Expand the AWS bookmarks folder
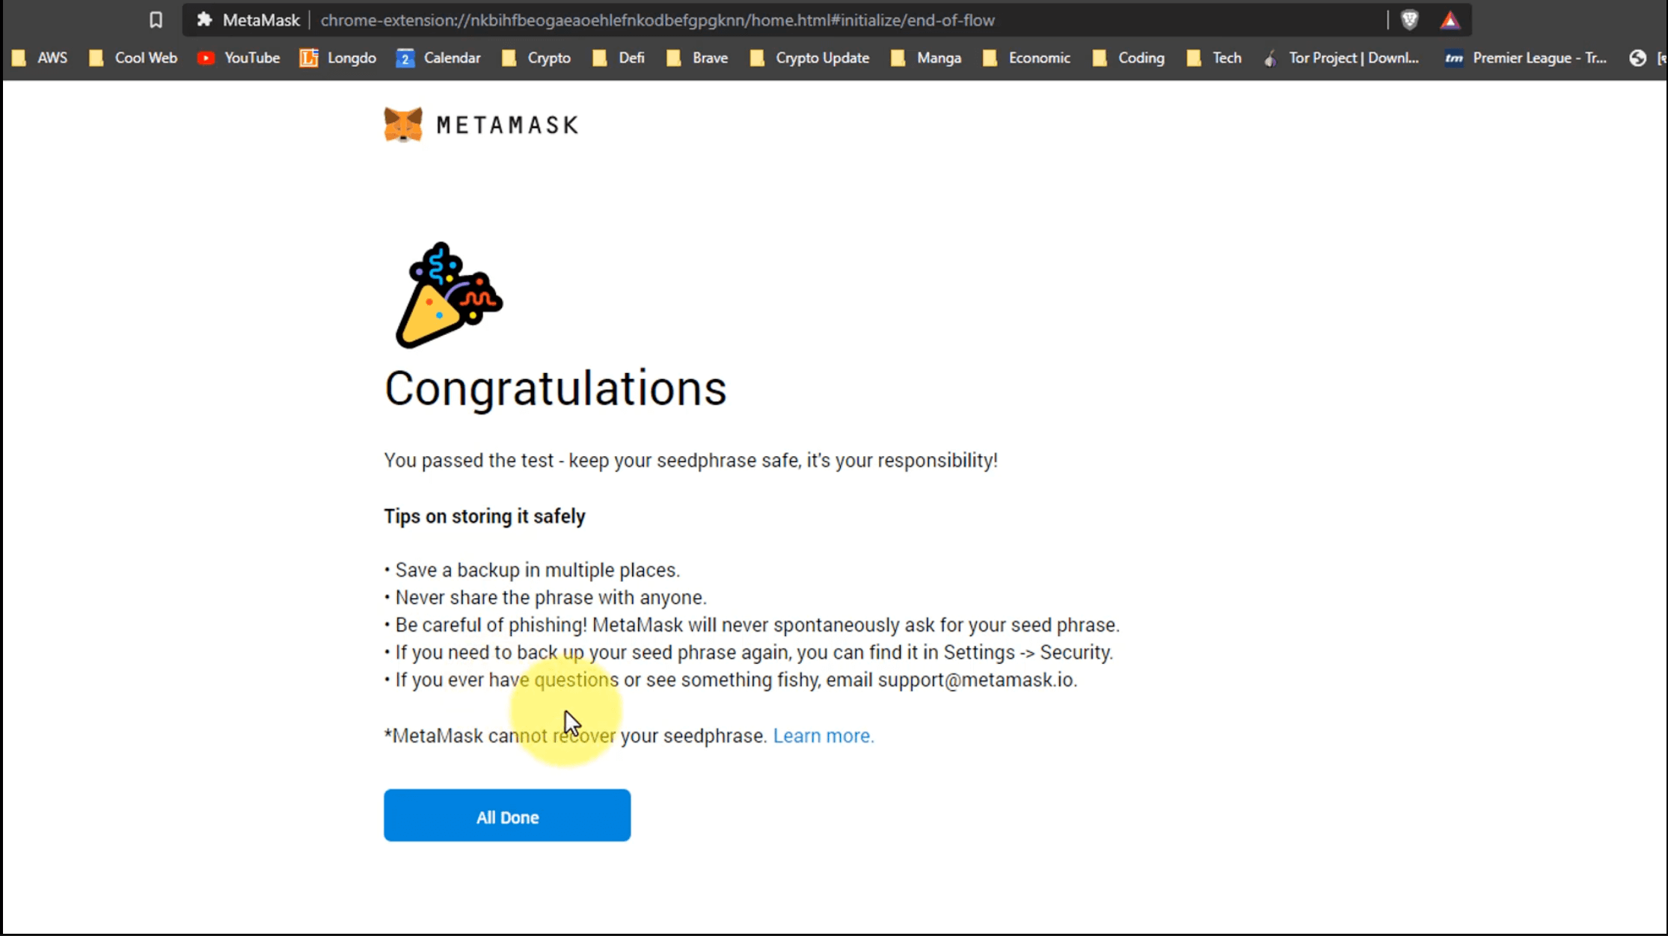Screen dimensions: 1668x936 40,58
